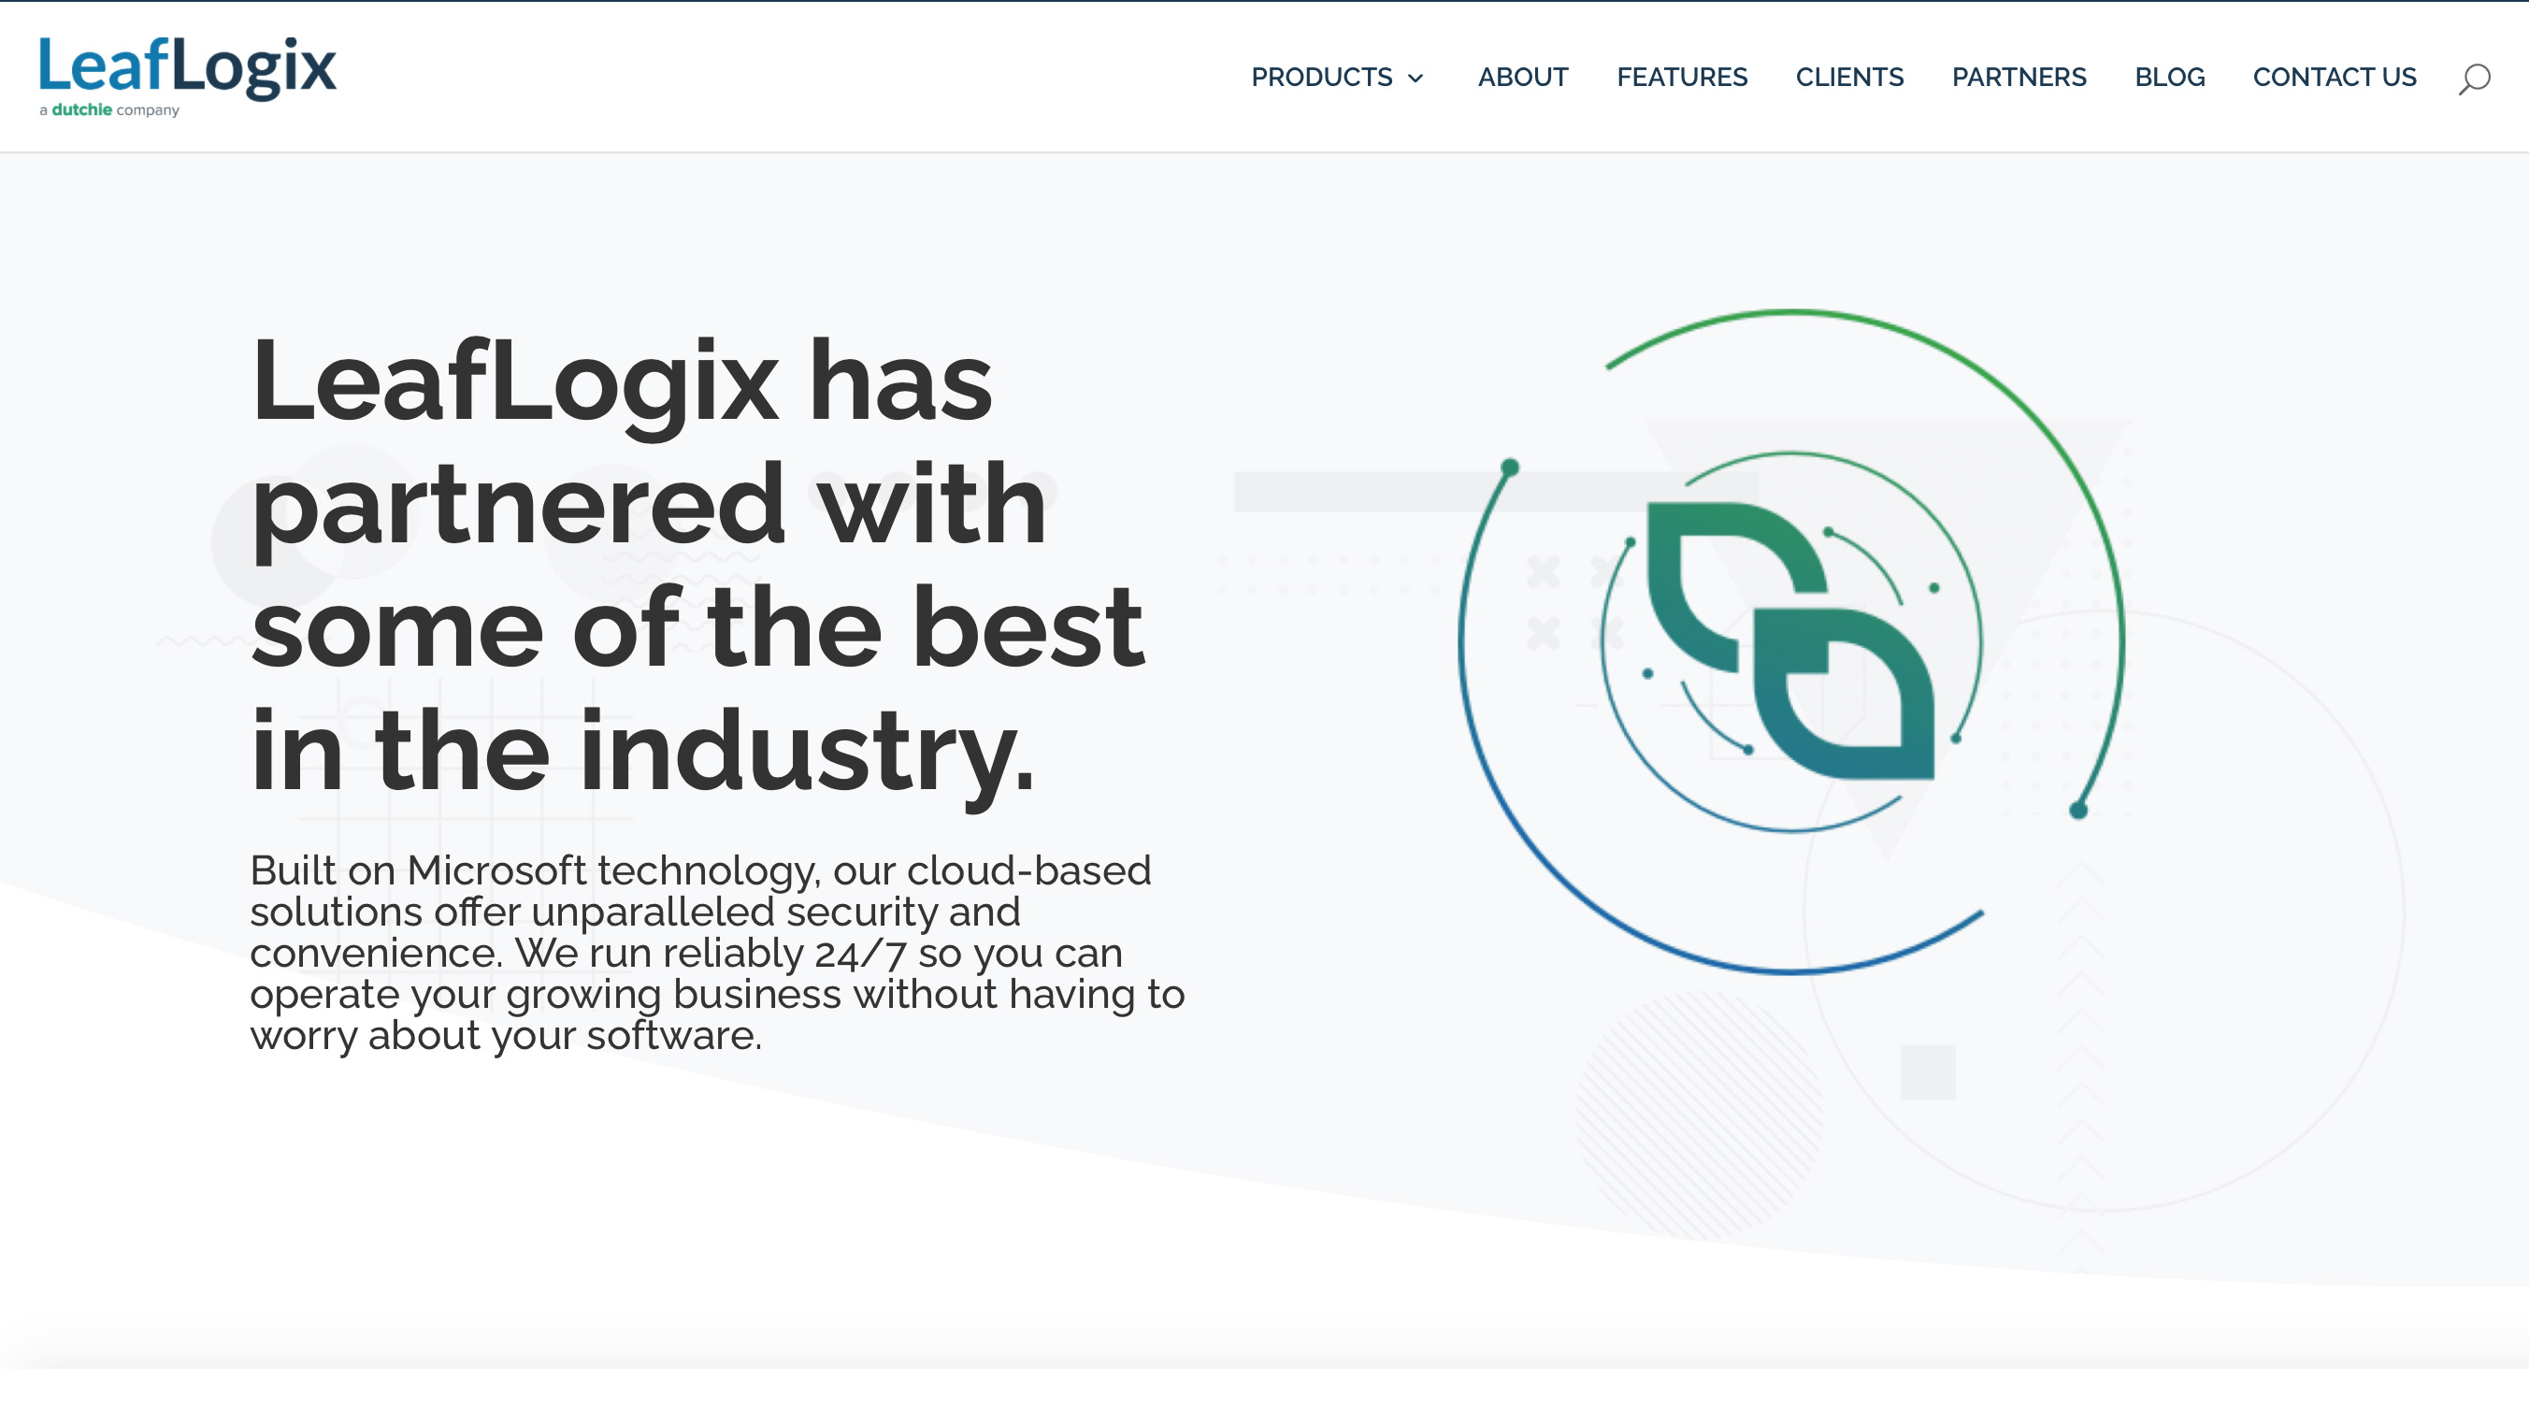Click the FEATURES navigation menu item
Viewport: 2529px width, 1423px height.
pos(1681,77)
